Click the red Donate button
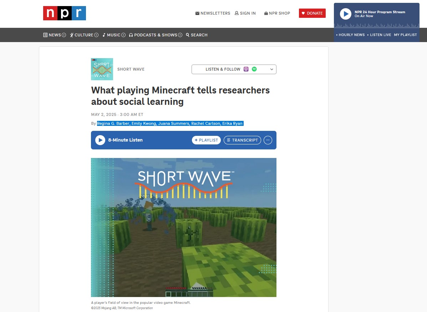The width and height of the screenshot is (427, 312). click(312, 13)
